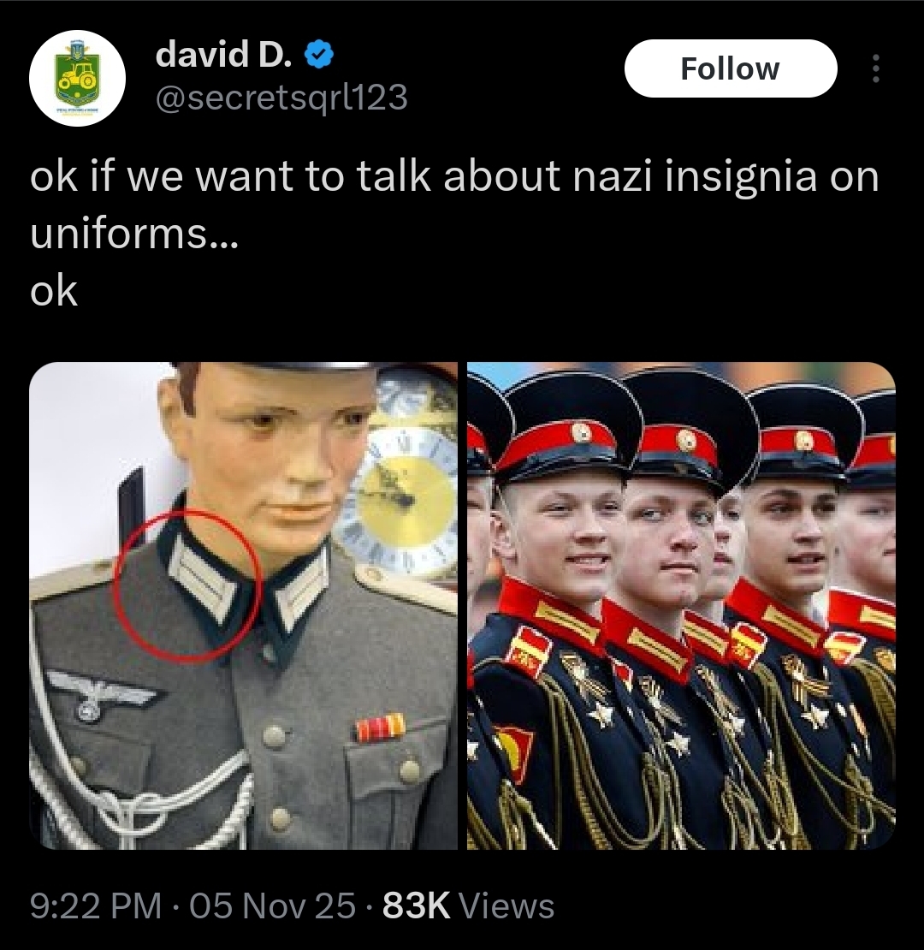
Task: Visit the @secretsqrl123 handle
Action: click(x=281, y=97)
